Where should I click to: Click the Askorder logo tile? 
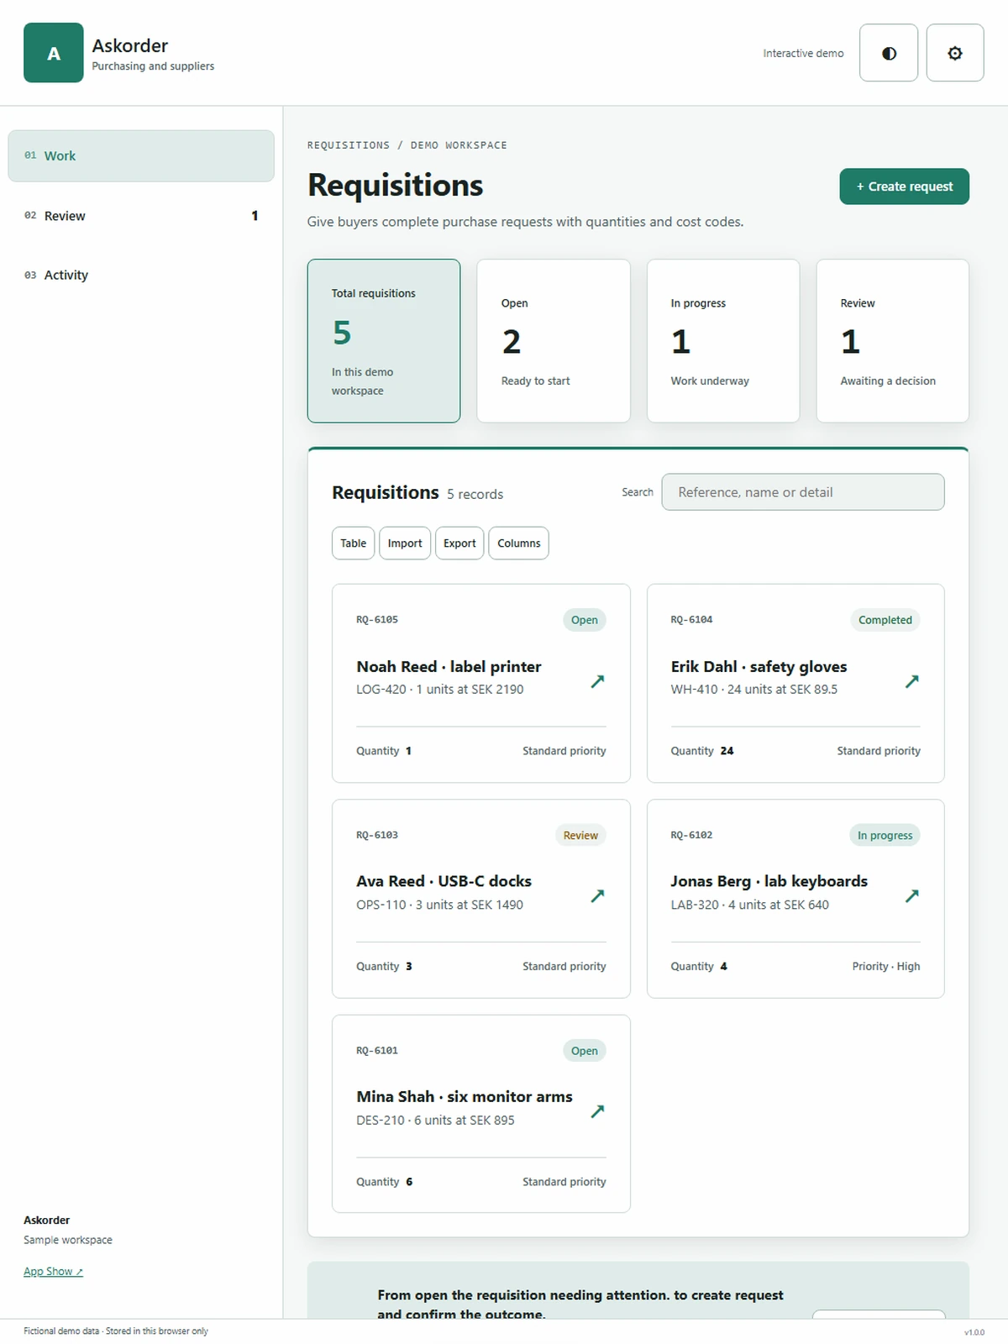(54, 53)
